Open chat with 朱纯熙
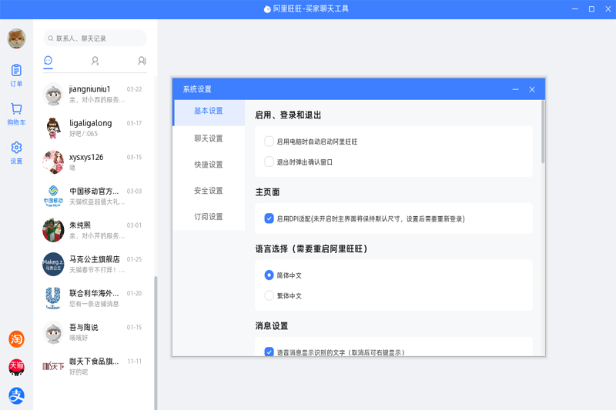This screenshot has width=616, height=410. [94, 230]
